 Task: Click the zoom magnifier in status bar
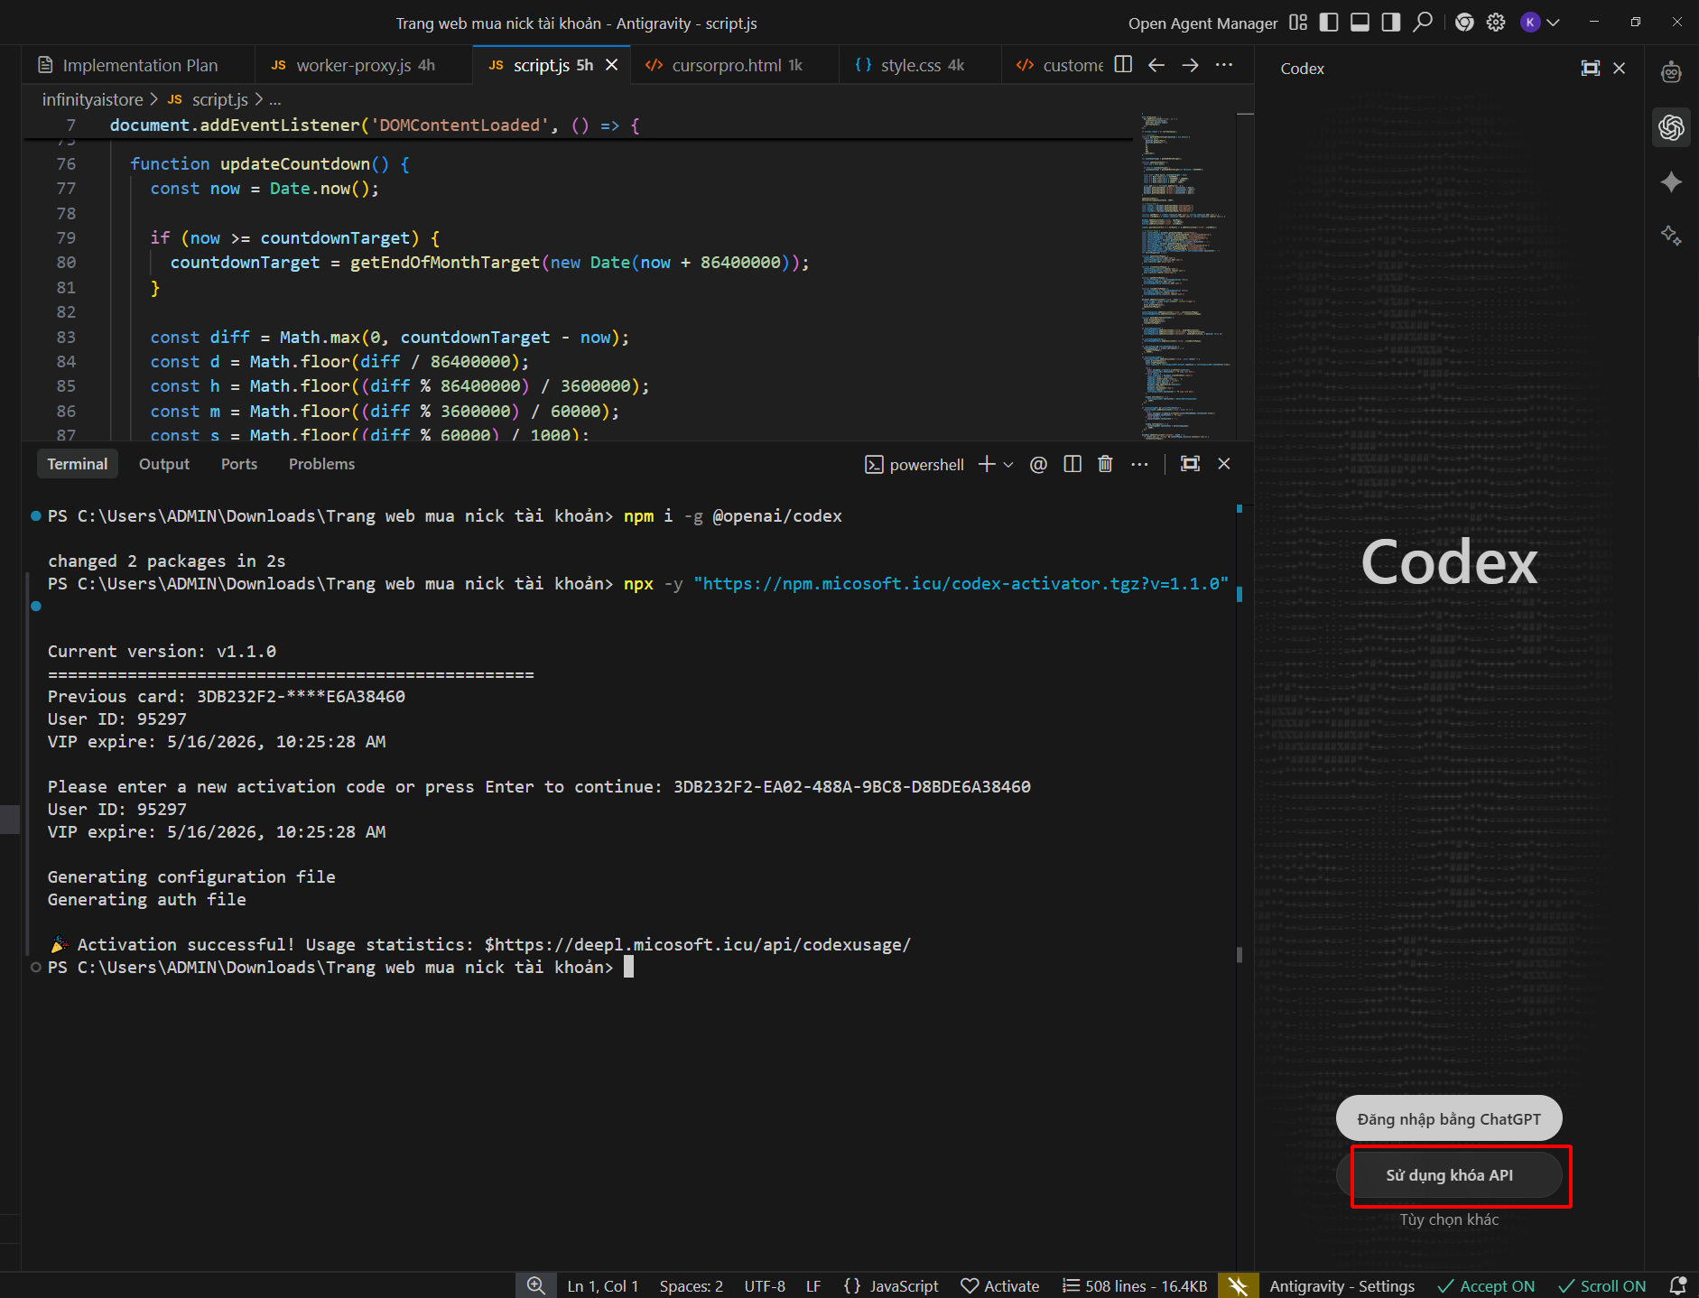[536, 1285]
